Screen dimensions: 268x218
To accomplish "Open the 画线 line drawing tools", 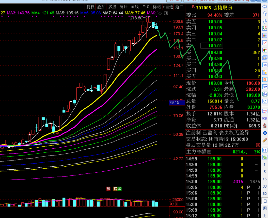I will point(135,7).
